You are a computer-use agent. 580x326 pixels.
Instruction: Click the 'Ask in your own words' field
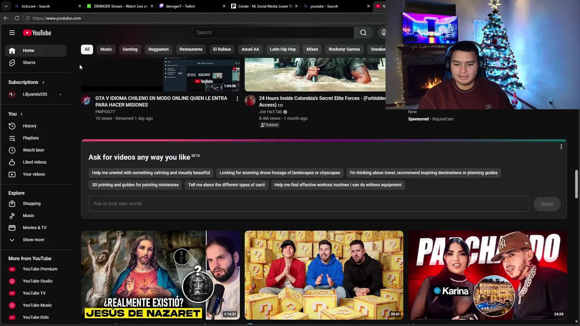[x=309, y=204]
